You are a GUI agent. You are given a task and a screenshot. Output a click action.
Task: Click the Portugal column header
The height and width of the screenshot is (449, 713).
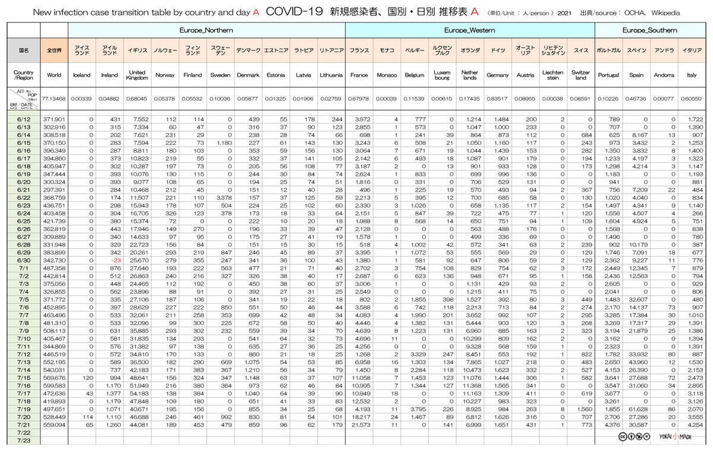[x=608, y=75]
